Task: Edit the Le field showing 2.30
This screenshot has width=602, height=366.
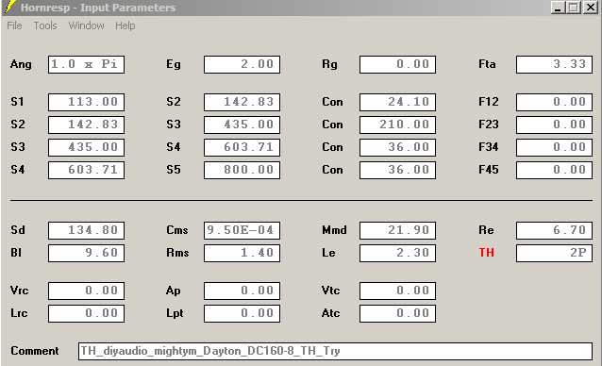Action: tap(398, 253)
